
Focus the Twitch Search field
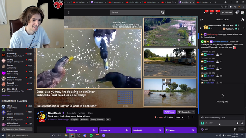pos(135,13)
